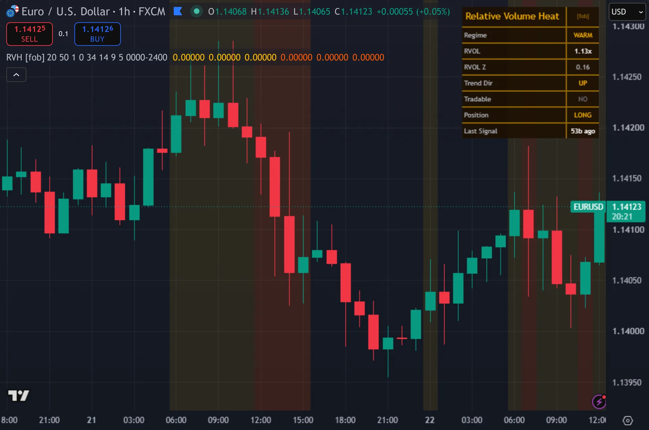This screenshot has height=430, width=649.
Task: Click the RVOL Z row label
Action: click(x=475, y=67)
